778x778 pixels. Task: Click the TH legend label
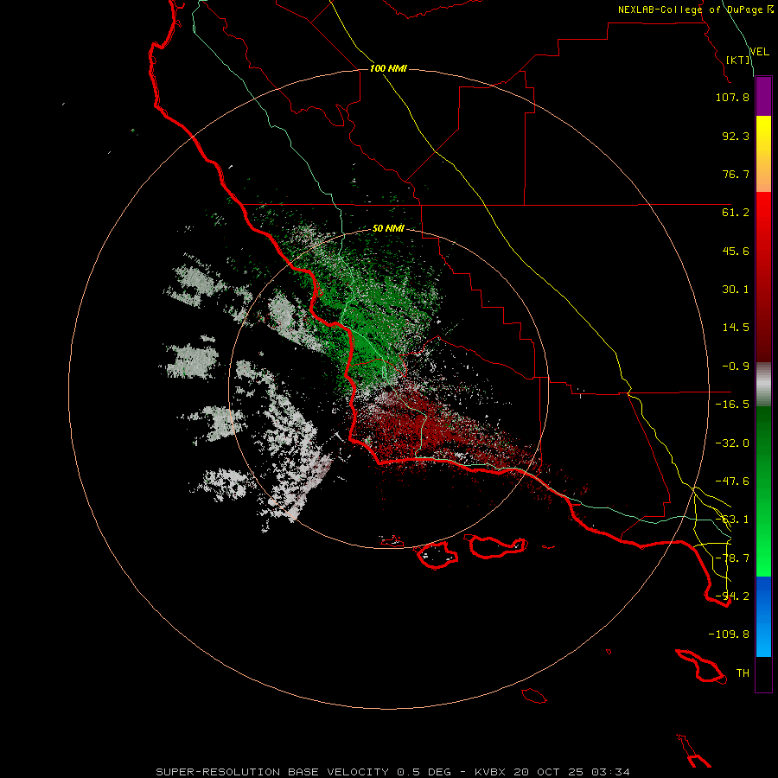[x=743, y=673]
